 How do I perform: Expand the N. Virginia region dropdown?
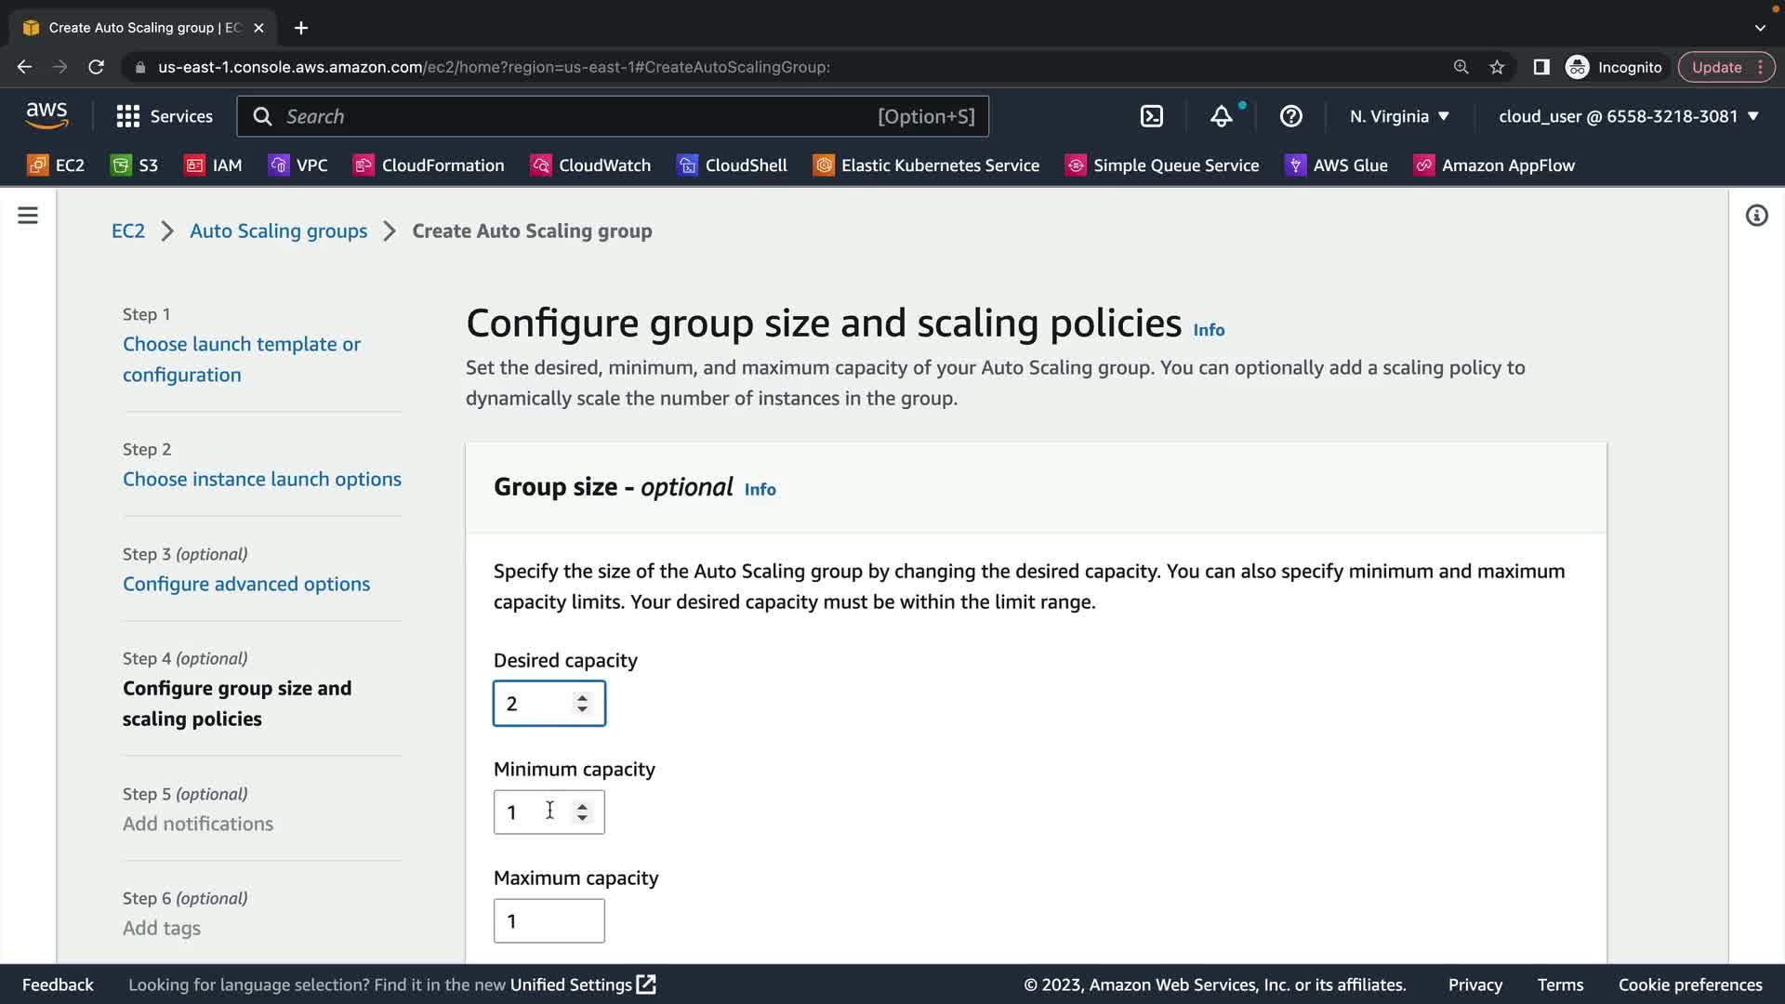tap(1399, 116)
